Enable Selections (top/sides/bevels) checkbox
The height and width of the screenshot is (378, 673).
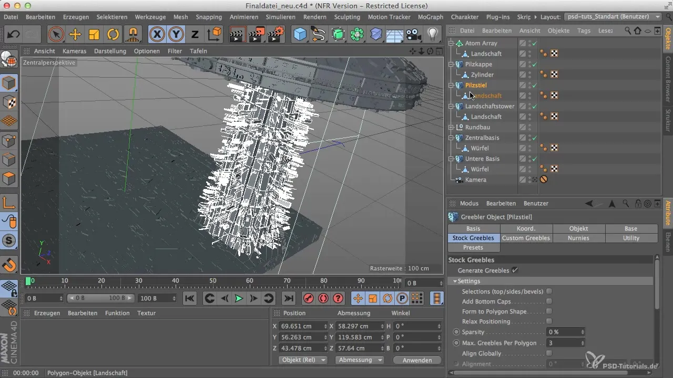549,291
